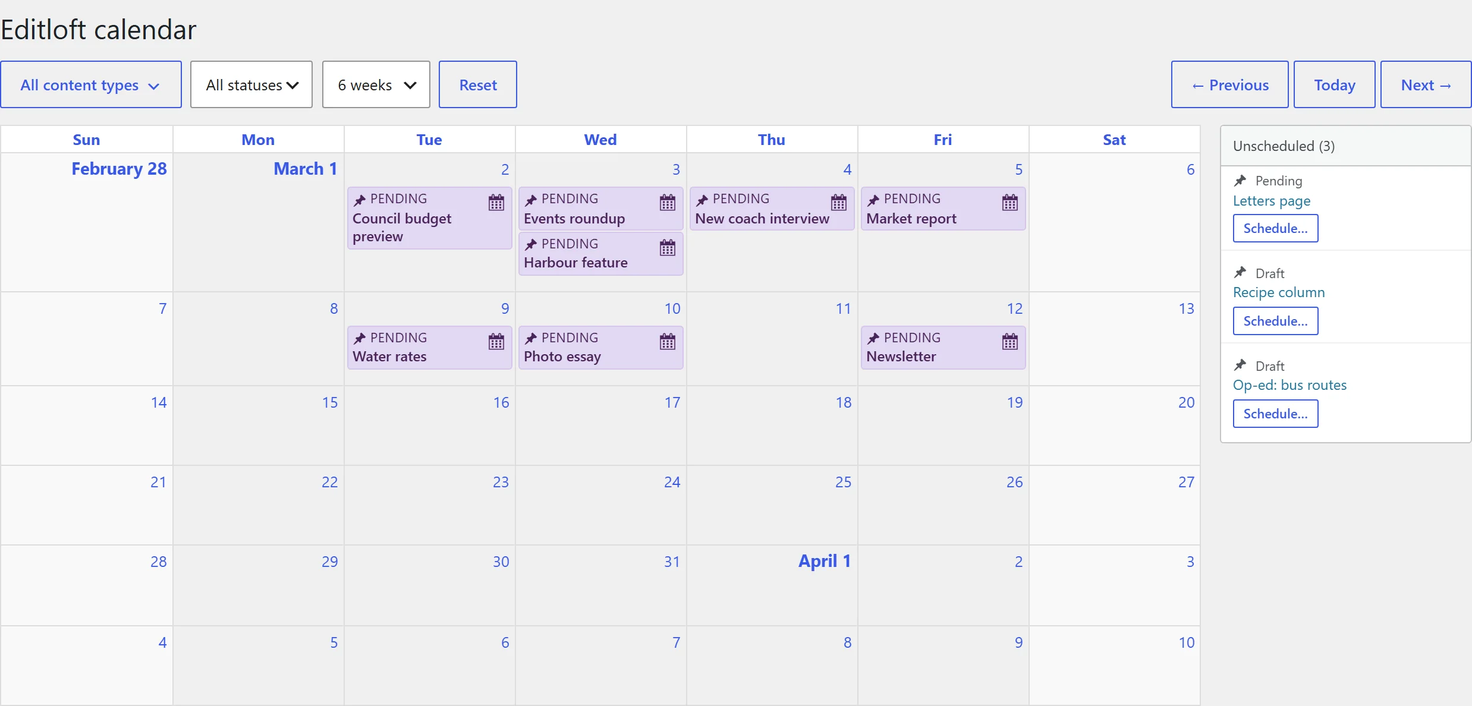The image size is (1472, 706).
Task: Open the 6 weeks range dropdown
Action: pos(376,84)
